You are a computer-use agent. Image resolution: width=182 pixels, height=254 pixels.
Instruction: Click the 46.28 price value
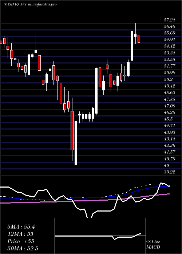click(x=169, y=112)
